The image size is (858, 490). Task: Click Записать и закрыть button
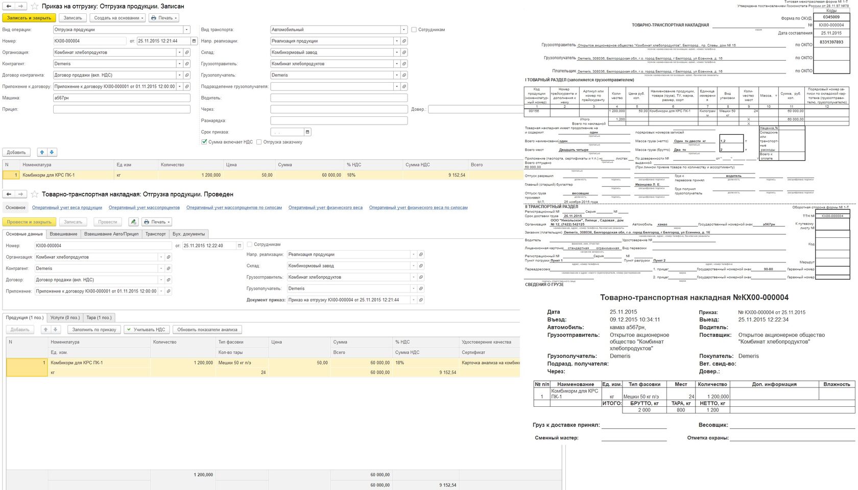tap(29, 18)
